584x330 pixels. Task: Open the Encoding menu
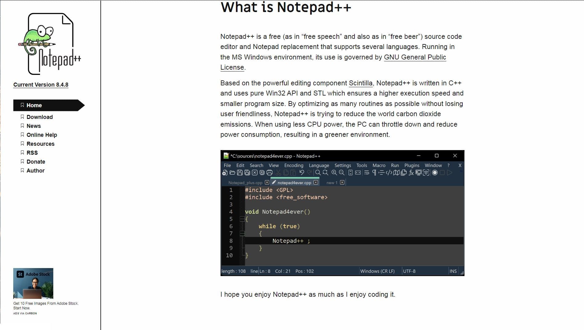(x=294, y=165)
